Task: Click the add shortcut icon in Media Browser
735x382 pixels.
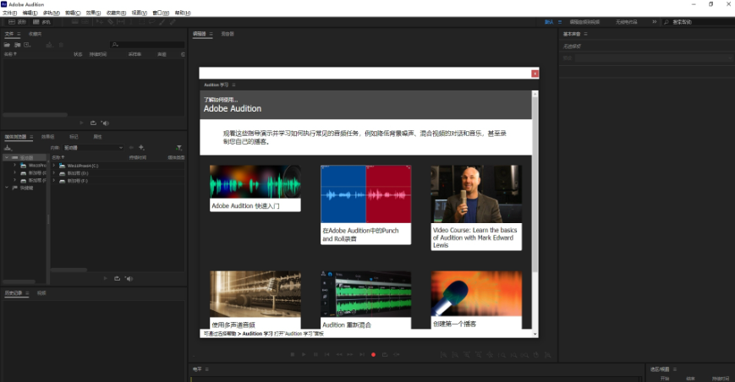Action: point(141,148)
